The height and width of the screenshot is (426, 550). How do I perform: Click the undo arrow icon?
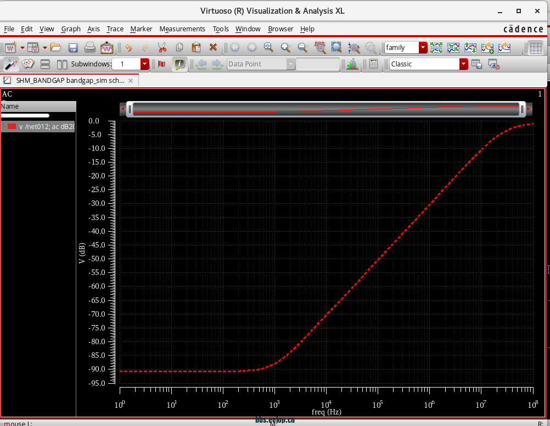[128, 47]
